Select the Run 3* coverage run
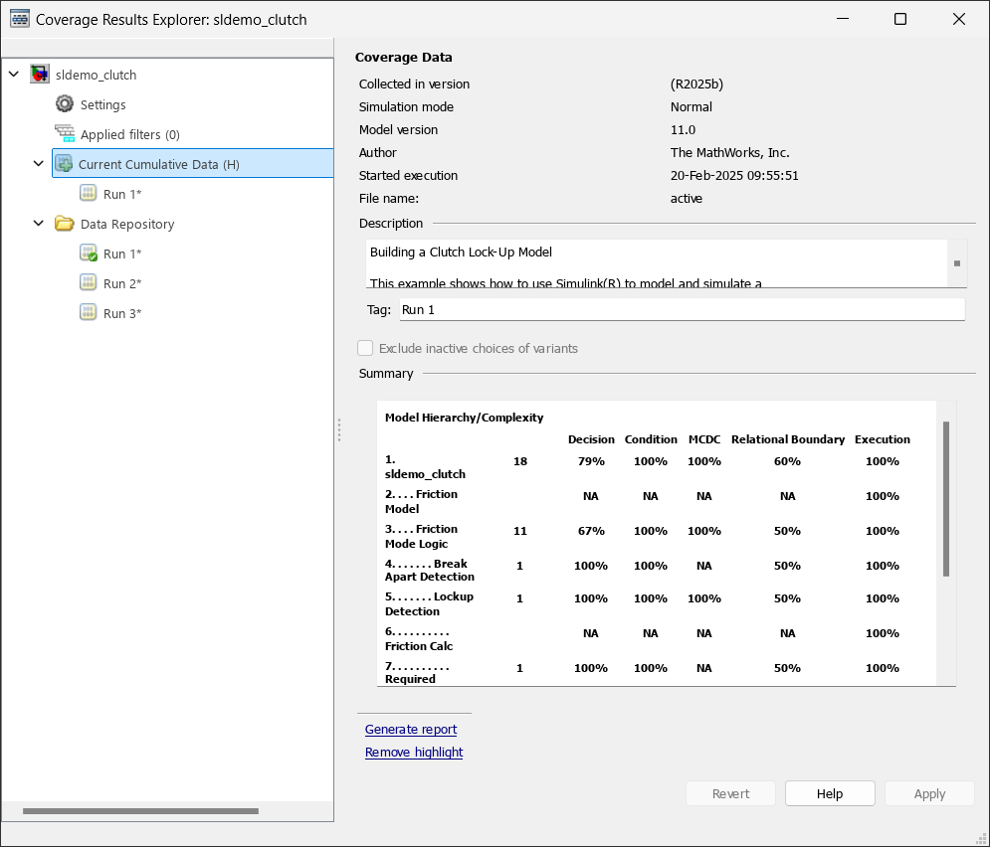This screenshot has width=990, height=847. pyautogui.click(x=122, y=312)
